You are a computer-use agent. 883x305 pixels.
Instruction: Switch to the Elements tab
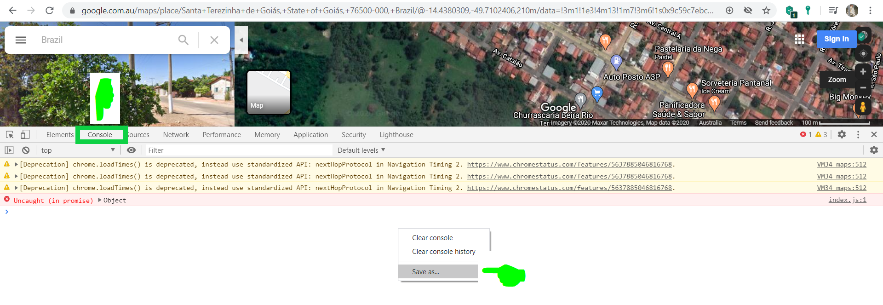60,135
